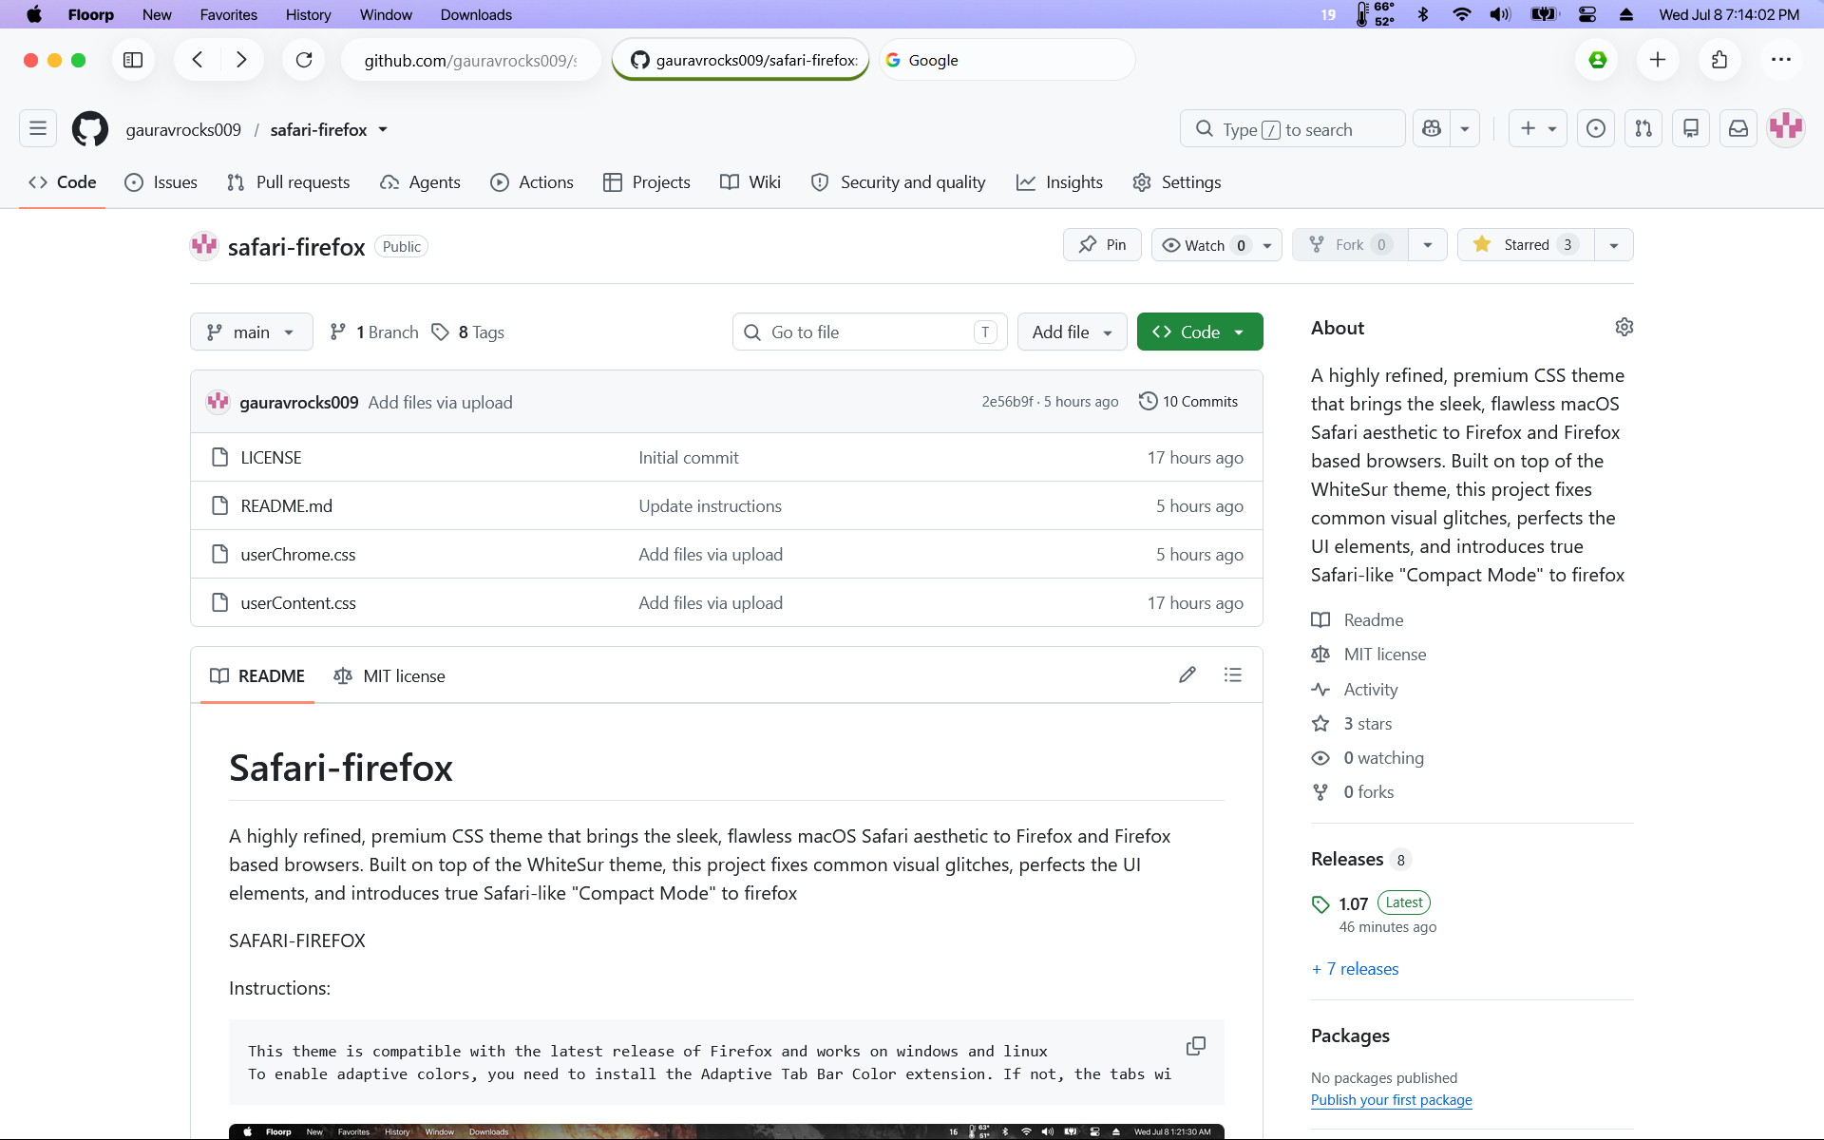The image size is (1824, 1140).
Task: Click the Watch button
Action: point(1216,245)
